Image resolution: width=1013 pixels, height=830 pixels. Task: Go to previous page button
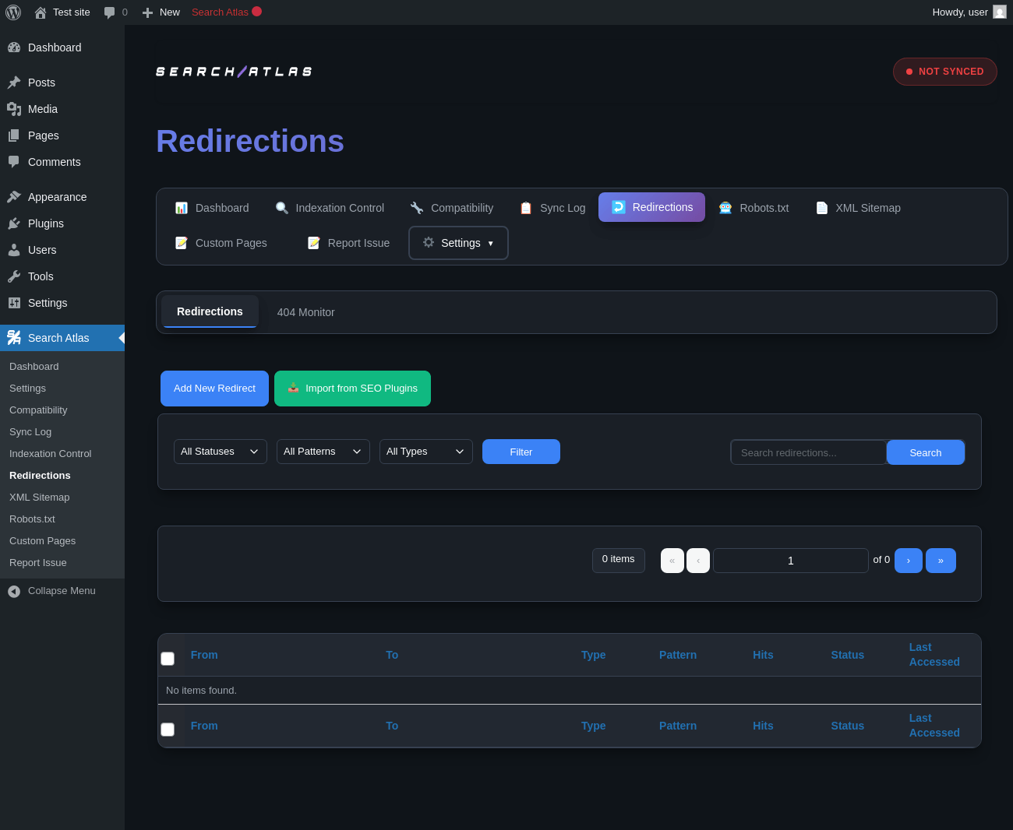click(x=698, y=561)
